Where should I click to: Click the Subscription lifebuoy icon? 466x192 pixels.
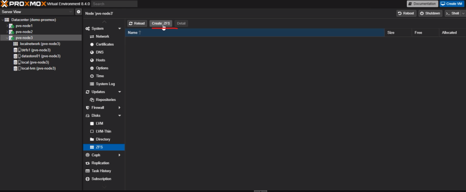(x=87, y=179)
